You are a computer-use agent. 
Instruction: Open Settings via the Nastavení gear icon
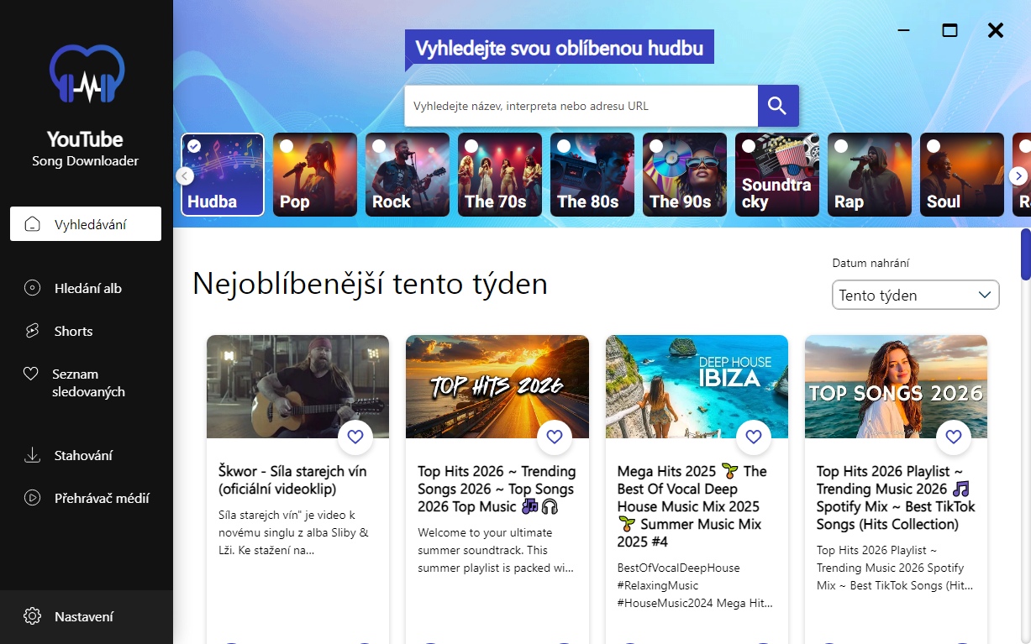click(x=32, y=616)
